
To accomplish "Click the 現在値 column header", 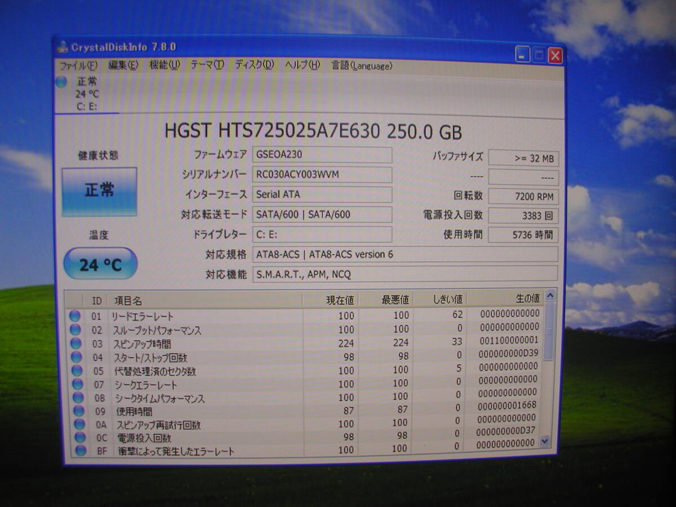I will 331,300.
